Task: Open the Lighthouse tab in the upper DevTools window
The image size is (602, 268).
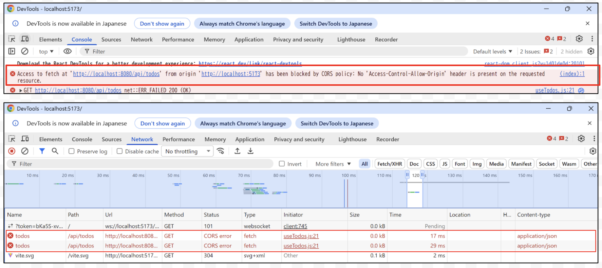Action: click(x=351, y=40)
